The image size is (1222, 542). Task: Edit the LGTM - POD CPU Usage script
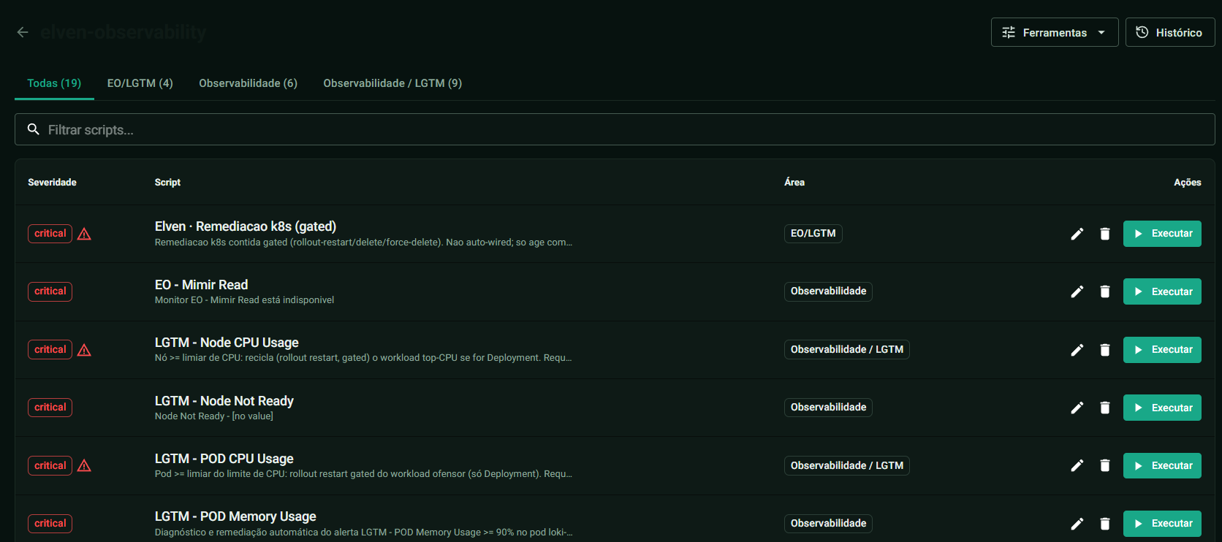click(1077, 465)
